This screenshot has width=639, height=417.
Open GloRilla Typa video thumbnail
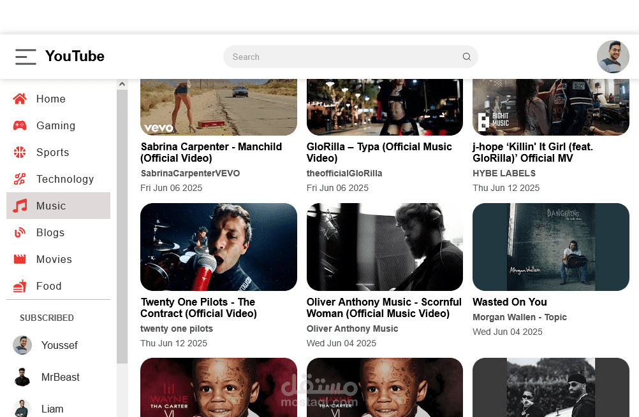(385, 107)
